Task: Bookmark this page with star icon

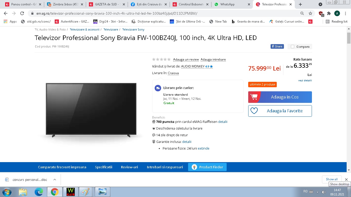Action: [310, 13]
